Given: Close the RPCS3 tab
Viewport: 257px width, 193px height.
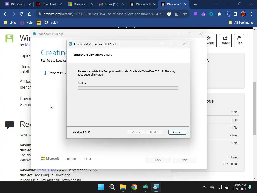Looking at the screenshot, I should (30, 4).
